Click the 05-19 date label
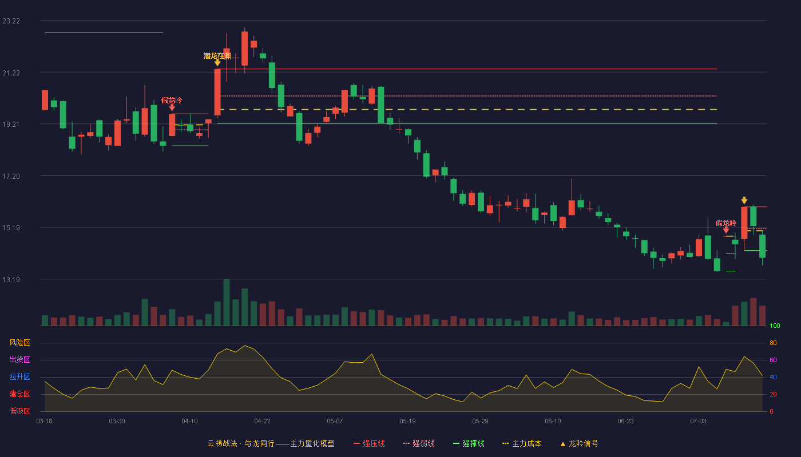Image resolution: width=801 pixels, height=457 pixels. 407,421
